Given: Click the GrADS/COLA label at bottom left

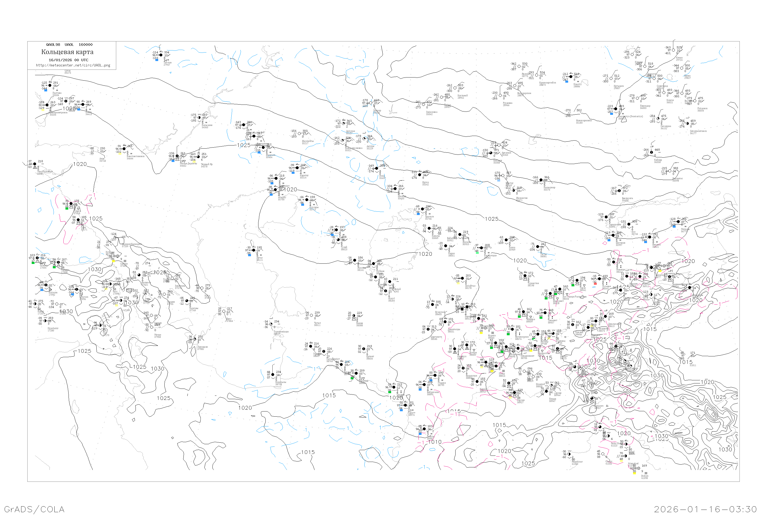Looking at the screenshot, I should point(34,509).
